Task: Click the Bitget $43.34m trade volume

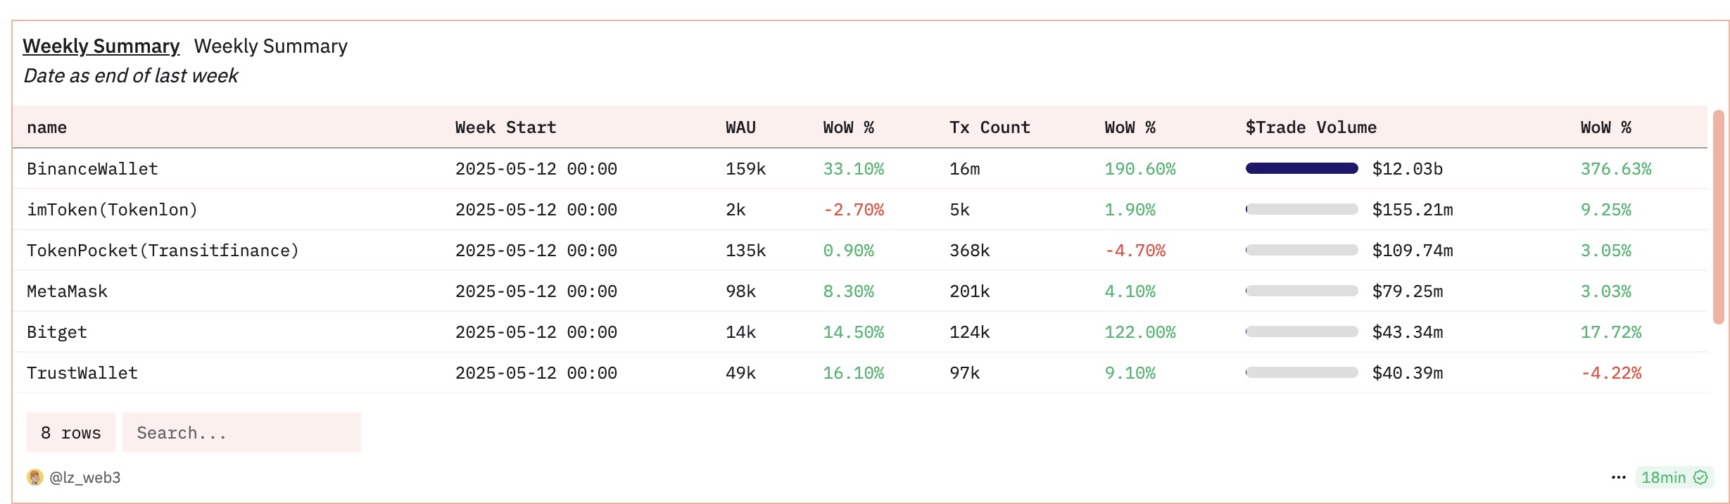Action: point(1407,332)
